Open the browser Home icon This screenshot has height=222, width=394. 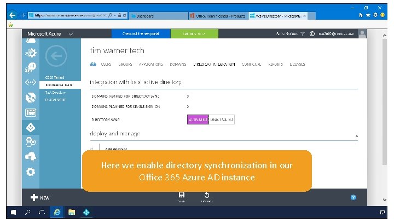pyautogui.click(x=361, y=15)
